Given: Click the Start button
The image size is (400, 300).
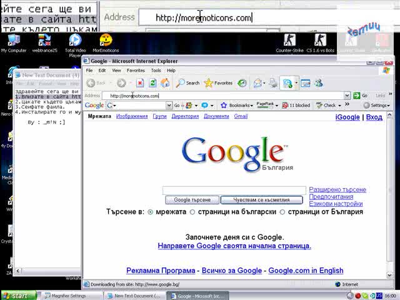Looking at the screenshot, I should click(x=19, y=296).
